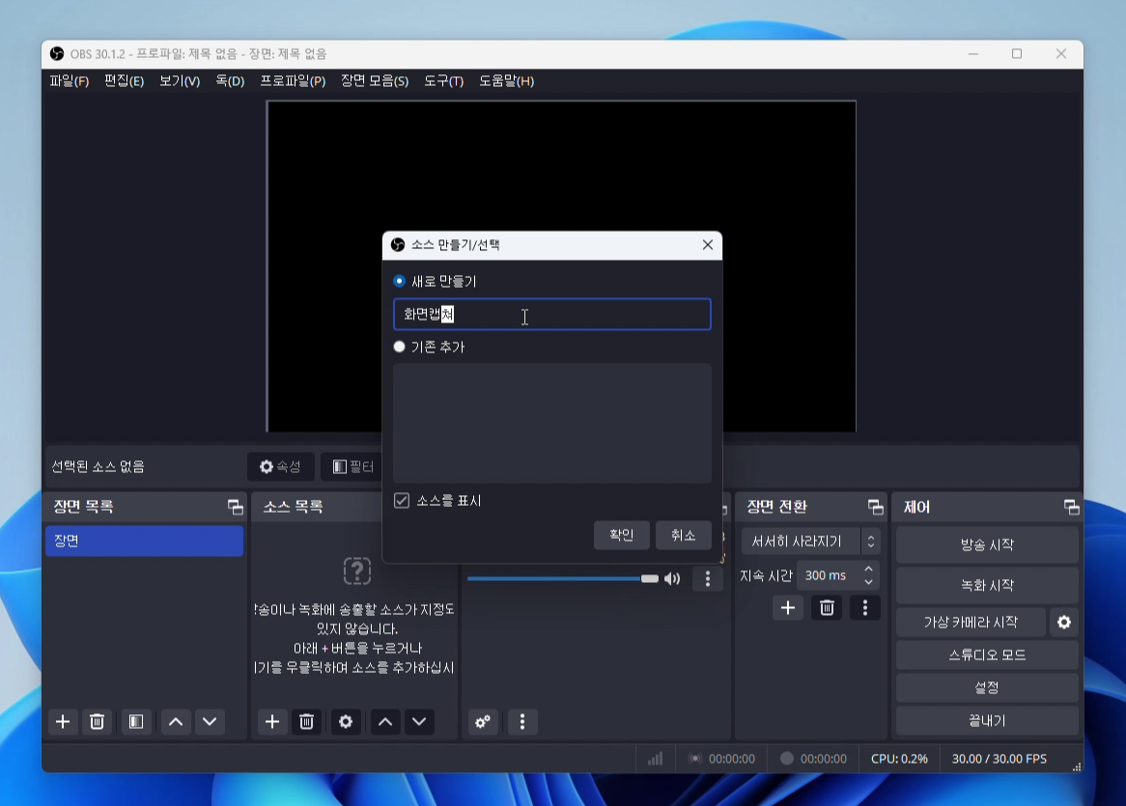Click the source name text field
The image size is (1126, 806).
pos(552,315)
